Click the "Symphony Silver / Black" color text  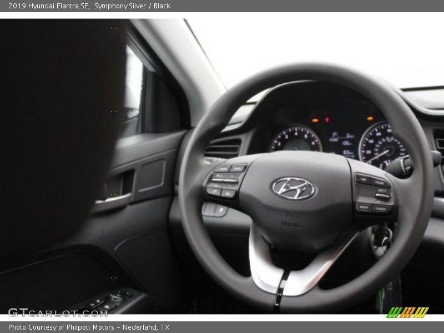click(x=132, y=6)
